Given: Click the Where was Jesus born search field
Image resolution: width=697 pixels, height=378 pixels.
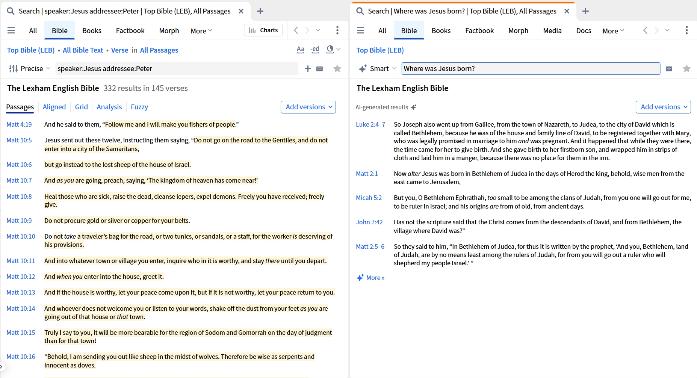Looking at the screenshot, I should (531, 69).
